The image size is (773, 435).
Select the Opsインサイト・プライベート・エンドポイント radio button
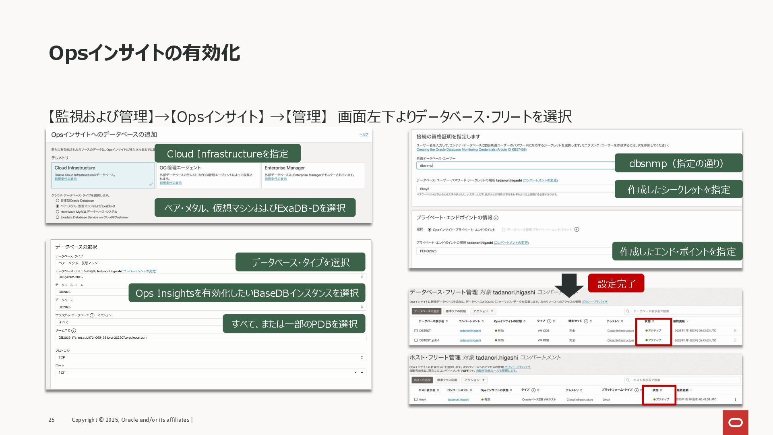point(430,230)
